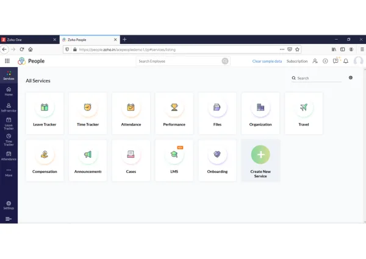Collapse the sidebar with bottom lines icon

(x=9, y=219)
